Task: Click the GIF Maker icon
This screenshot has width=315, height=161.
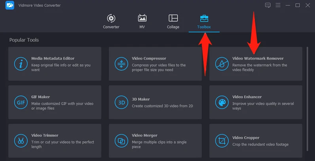Action: [21, 102]
